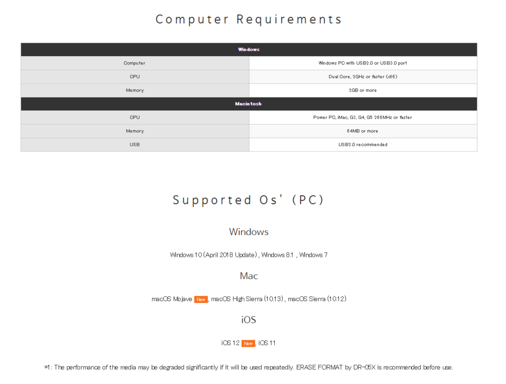Click the Windows 10 (April 2018 Update) text
The width and height of the screenshot is (506, 384).
pos(215,255)
